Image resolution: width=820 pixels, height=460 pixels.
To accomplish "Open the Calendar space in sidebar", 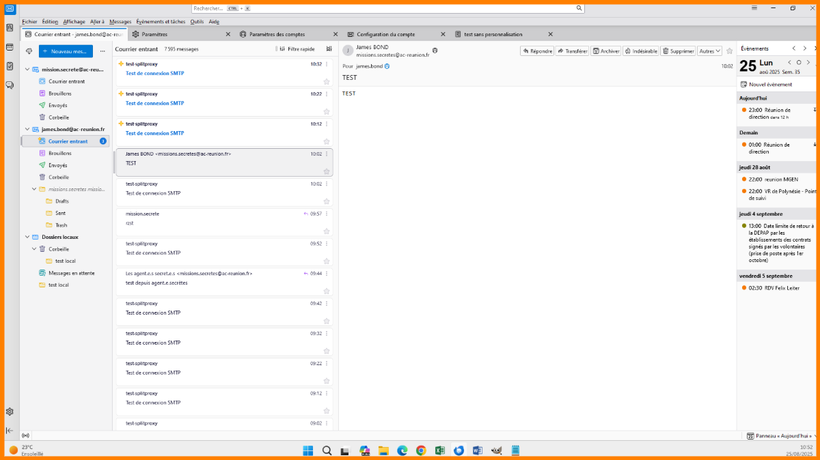I will pyautogui.click(x=10, y=47).
